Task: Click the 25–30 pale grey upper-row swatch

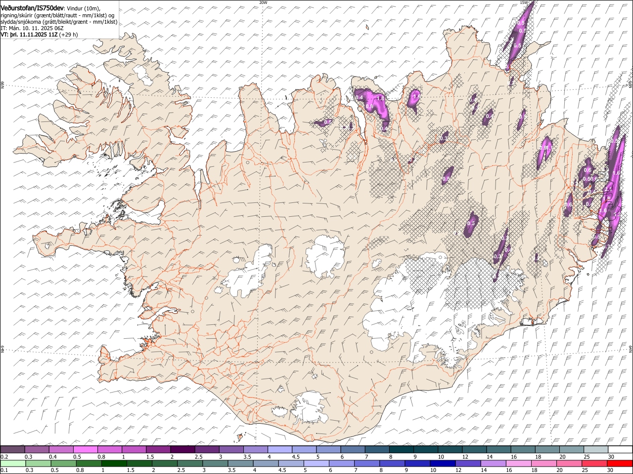Action: [596, 449]
